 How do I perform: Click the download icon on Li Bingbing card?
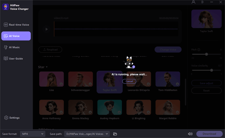coord(148,112)
